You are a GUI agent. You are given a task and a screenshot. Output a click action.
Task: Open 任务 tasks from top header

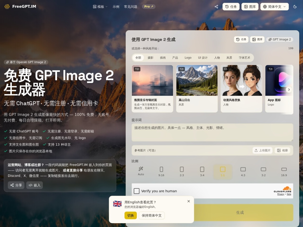[231, 7]
